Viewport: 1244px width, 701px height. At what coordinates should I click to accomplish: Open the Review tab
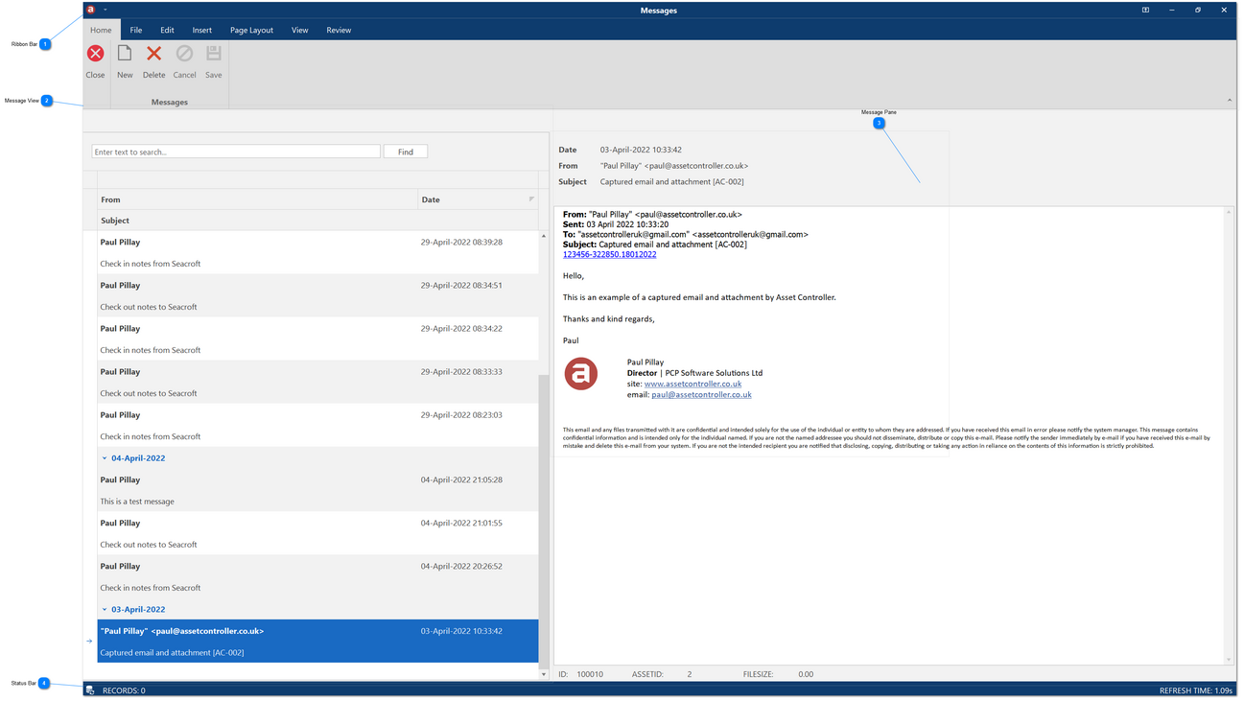[x=339, y=30]
